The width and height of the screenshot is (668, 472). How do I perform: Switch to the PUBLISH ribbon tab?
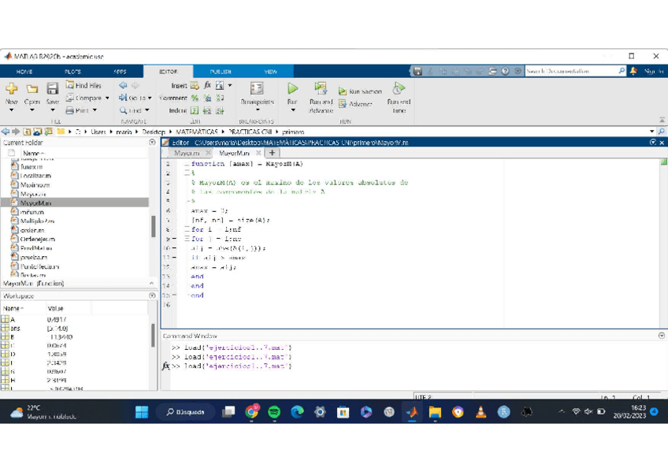[221, 71]
